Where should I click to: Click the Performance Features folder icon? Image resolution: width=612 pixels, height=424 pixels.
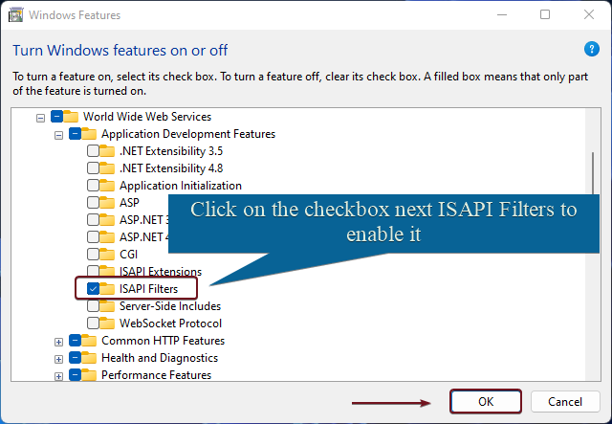pos(89,375)
